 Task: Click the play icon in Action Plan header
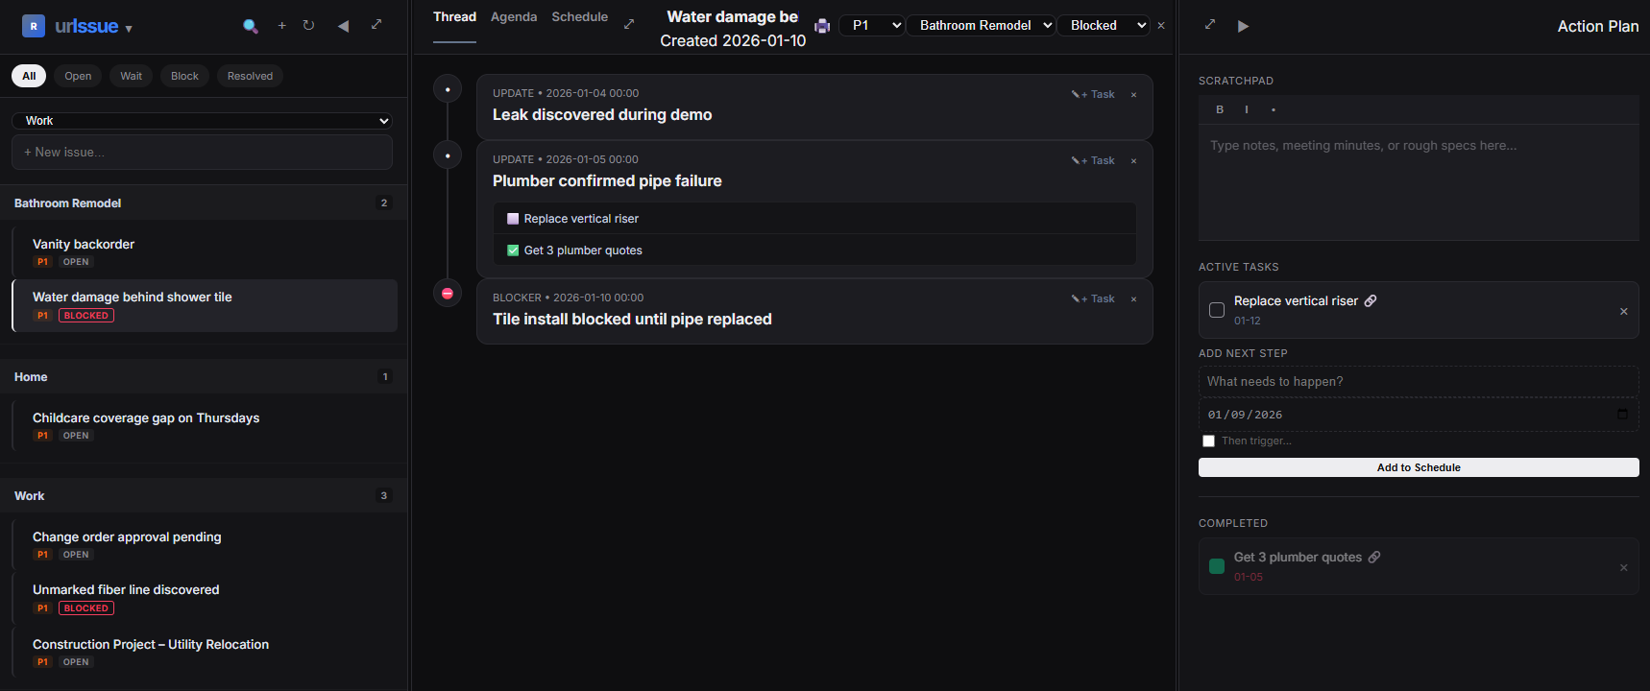[x=1243, y=26]
